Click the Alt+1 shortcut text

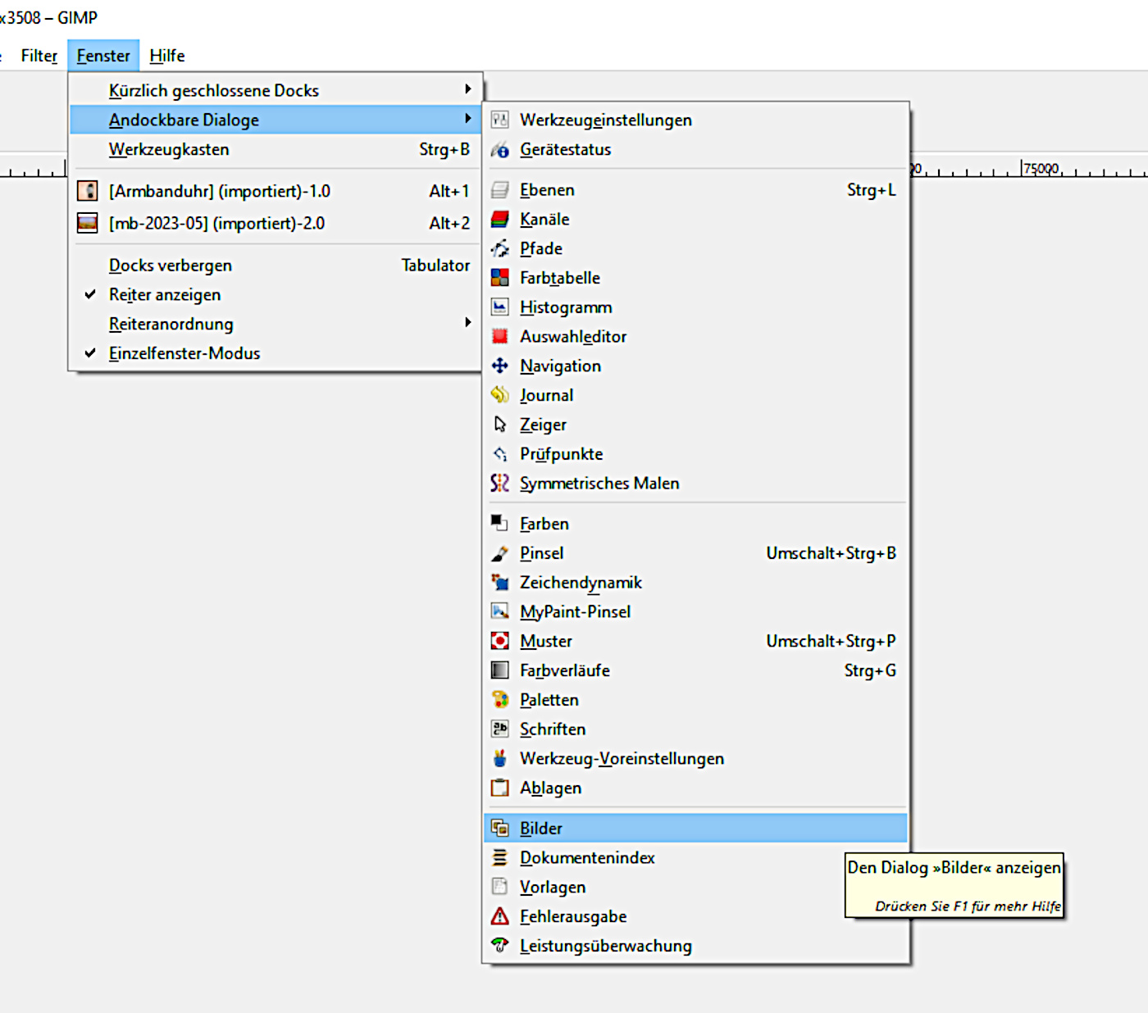coord(449,191)
